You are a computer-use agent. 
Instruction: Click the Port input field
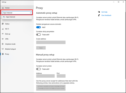(x=61, y=76)
